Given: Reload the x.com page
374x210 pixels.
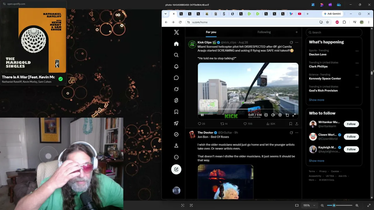Looking at the screenshot, I should 180,22.
